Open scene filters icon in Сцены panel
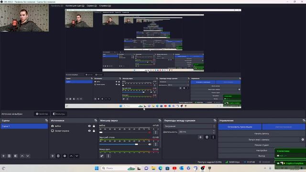The width and height of the screenshot is (306, 172). pos(16,156)
